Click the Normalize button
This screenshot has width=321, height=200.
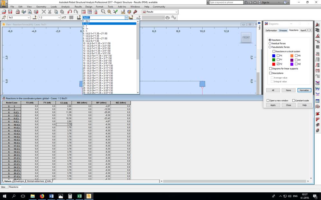point(304,90)
